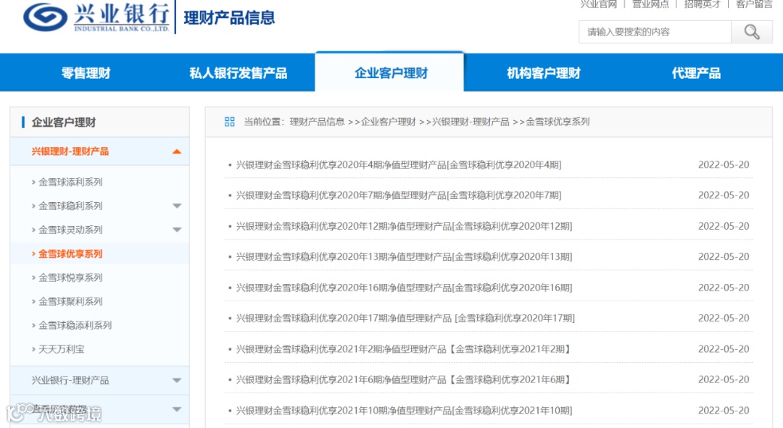
Task: Open the 2020年16期 product link
Action: (404, 288)
